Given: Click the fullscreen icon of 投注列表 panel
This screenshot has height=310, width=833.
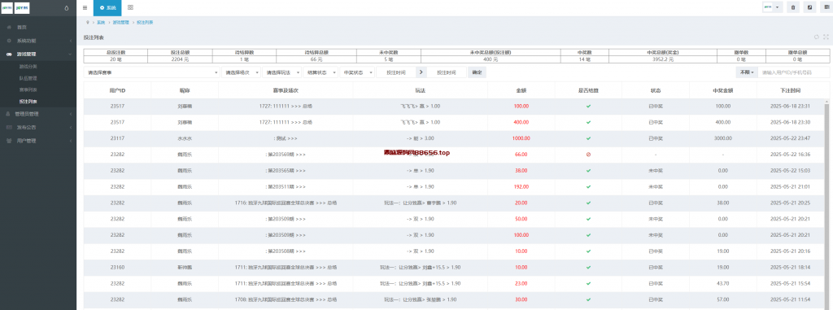Looking at the screenshot, I should click(826, 37).
